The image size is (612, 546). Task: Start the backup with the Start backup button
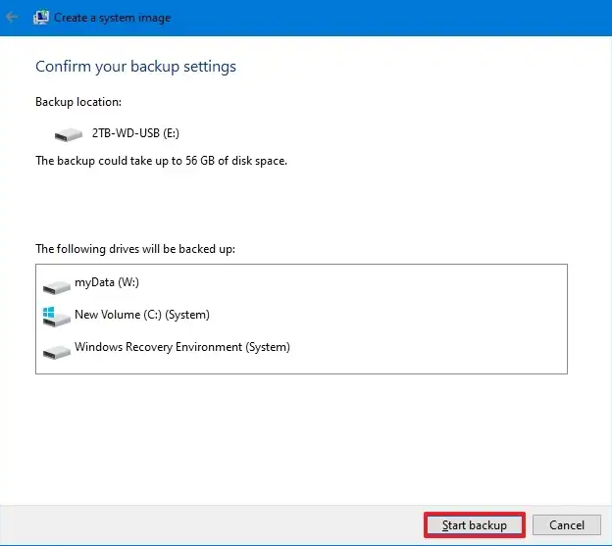pyautogui.click(x=475, y=525)
